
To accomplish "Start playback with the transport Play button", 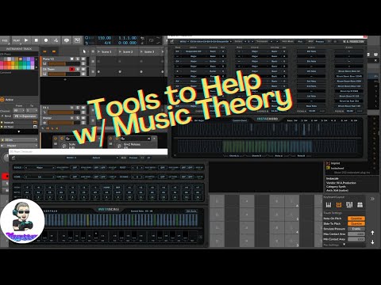I will (x=26, y=40).
